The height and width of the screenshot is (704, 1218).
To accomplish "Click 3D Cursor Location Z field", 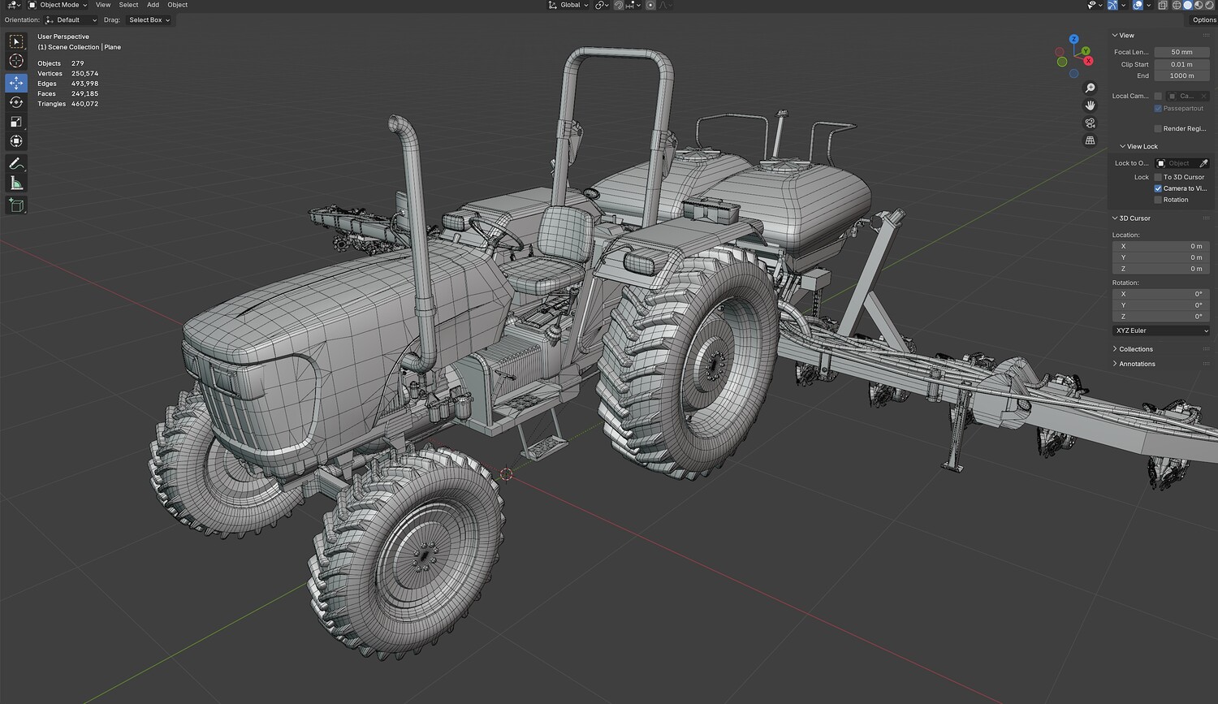I will (x=1161, y=269).
